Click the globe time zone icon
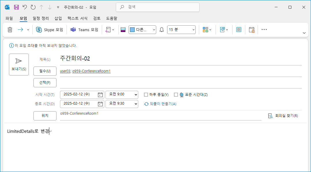This screenshot has width=311, height=172. [182, 95]
